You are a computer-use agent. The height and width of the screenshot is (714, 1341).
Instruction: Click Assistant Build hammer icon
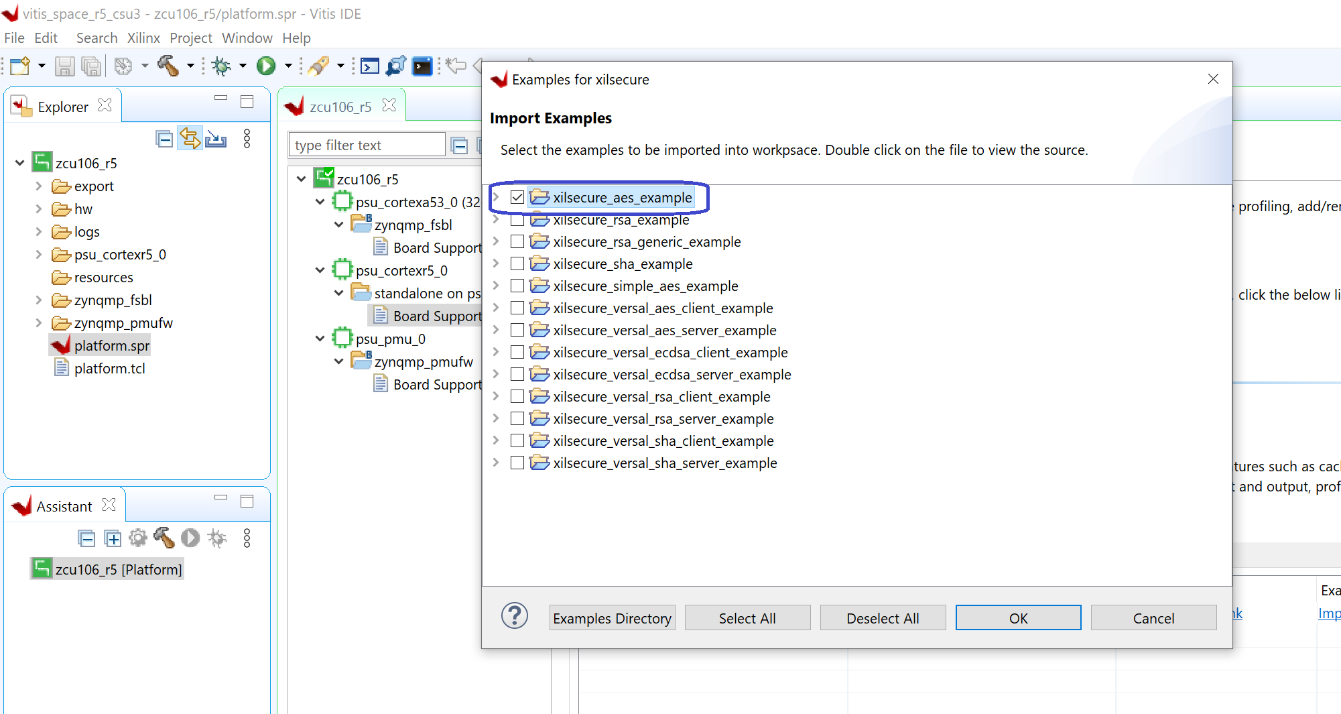tap(164, 538)
